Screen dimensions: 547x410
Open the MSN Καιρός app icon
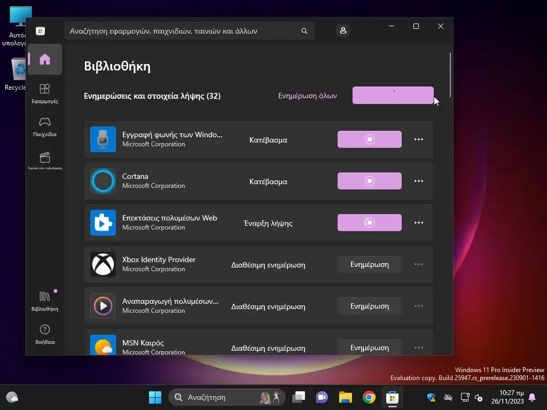[x=103, y=345]
